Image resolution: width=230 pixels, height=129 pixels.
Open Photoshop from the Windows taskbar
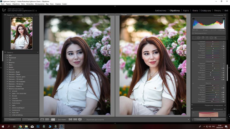pos(37,127)
